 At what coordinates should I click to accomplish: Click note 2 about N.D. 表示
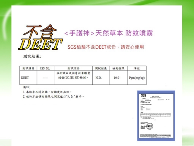pos(53,97)
